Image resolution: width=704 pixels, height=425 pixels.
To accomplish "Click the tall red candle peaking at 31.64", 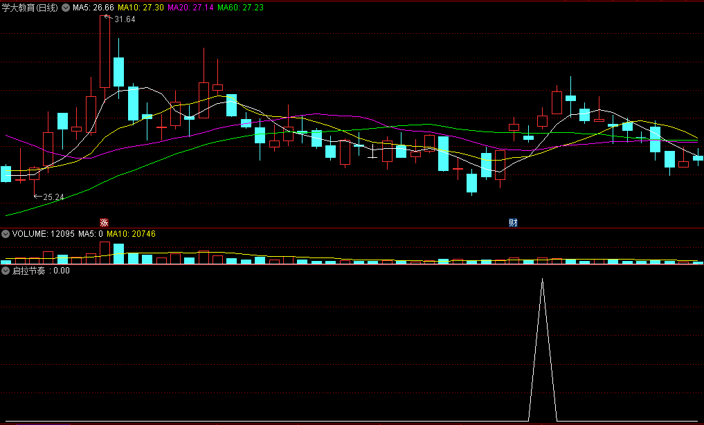I will [105, 52].
